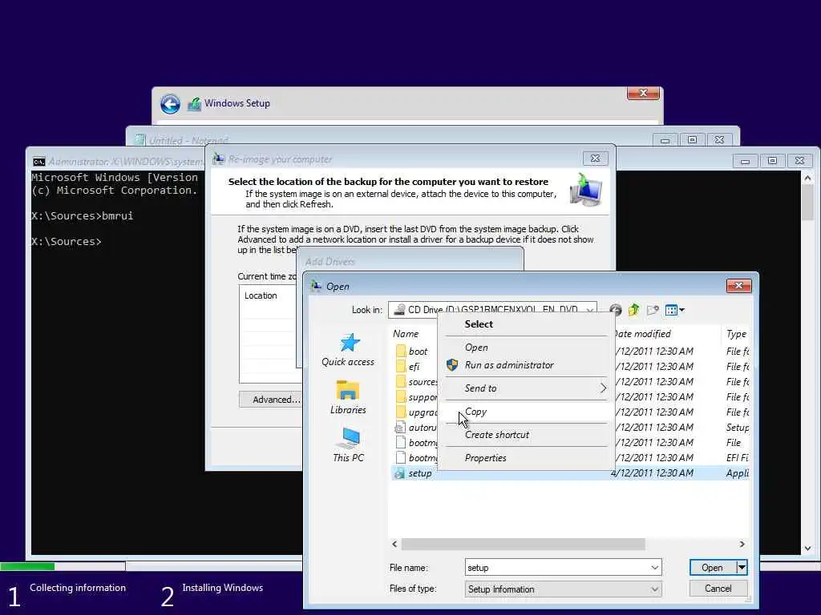Choose Select in the context menu

[x=479, y=324]
